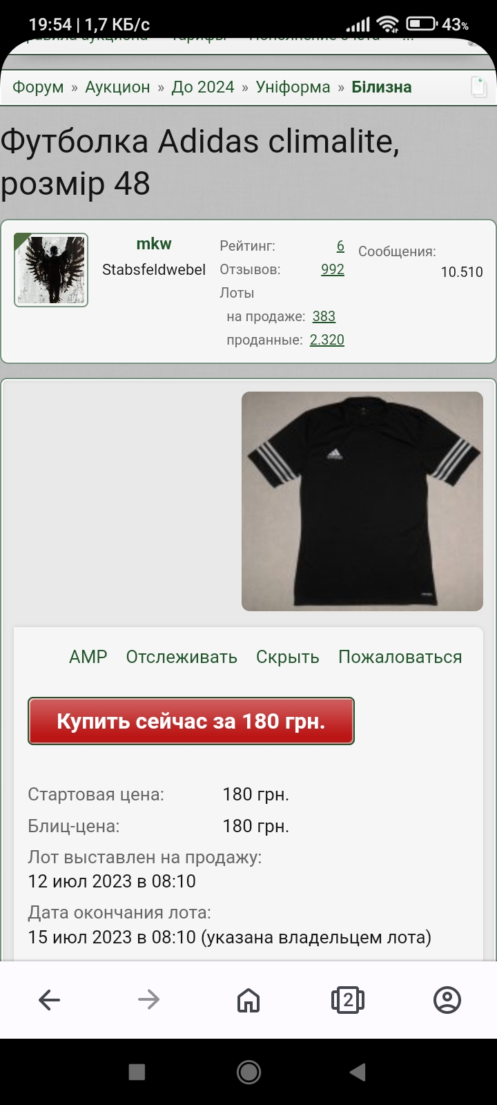Screen dimensions: 497x1105
Task: View the seller's 992 reviews
Action: click(x=333, y=269)
